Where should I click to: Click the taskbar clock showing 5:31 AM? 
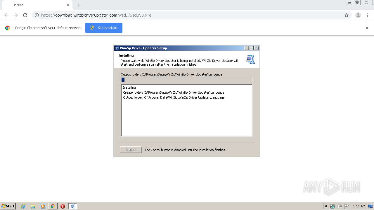[359, 206]
